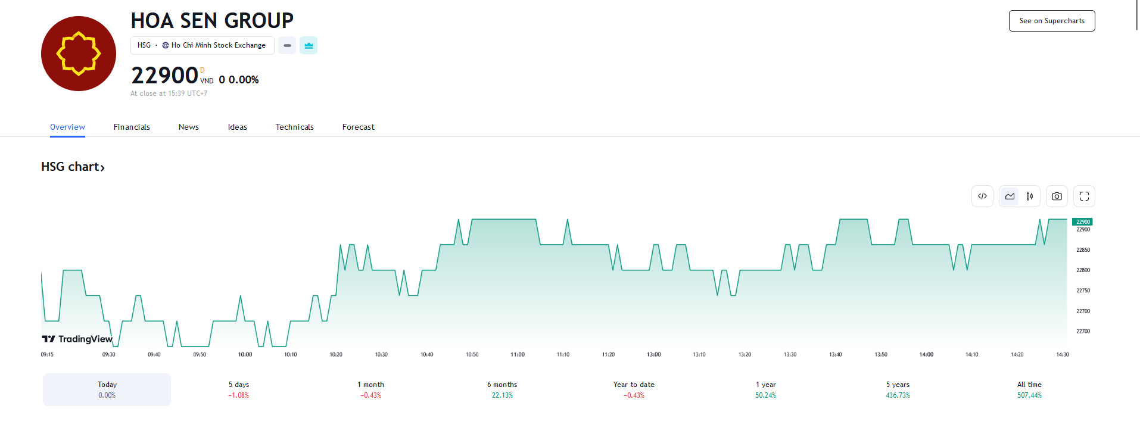This screenshot has width=1140, height=437.
Task: Click the TradingView logo on chart
Action: (77, 339)
